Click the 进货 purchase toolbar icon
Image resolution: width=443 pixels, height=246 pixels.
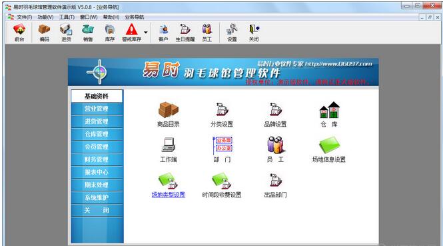tap(66, 33)
